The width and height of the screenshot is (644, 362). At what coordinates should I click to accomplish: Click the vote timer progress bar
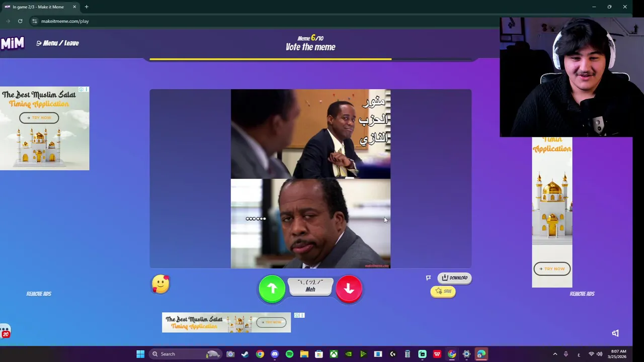pyautogui.click(x=310, y=59)
